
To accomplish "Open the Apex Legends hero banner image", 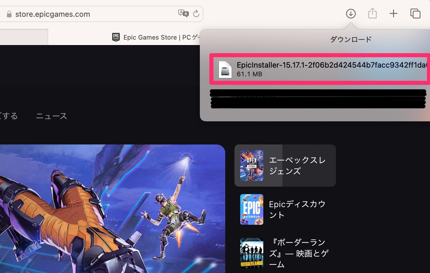I will (112, 209).
